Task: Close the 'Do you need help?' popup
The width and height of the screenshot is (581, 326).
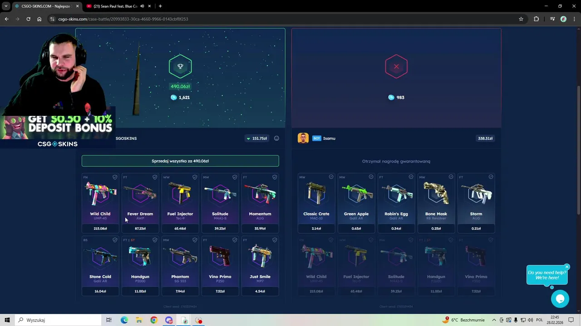Action: click(567, 267)
